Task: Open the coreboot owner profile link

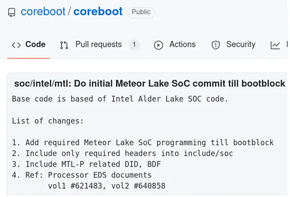Action: click(43, 12)
